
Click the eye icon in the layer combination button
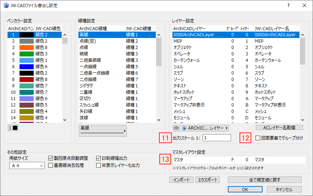tap(176, 128)
